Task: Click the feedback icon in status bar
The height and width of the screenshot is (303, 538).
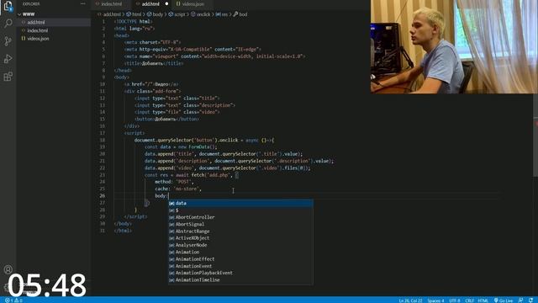Action: (521, 300)
